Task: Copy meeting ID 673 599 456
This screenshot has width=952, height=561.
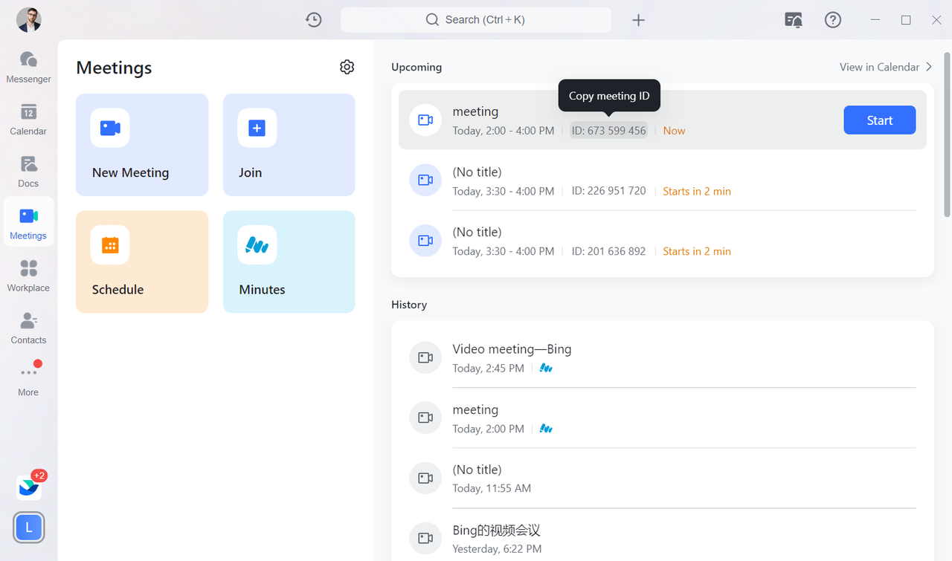Action: coord(608,131)
